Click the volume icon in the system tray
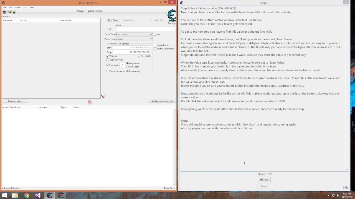Viewport: 355px width, 199px height. tap(338, 195)
